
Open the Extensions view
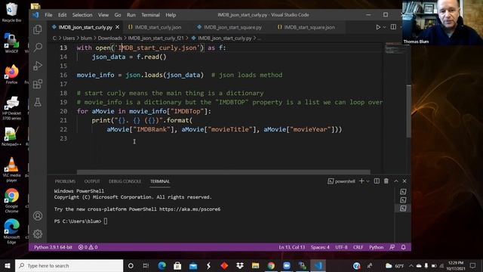pyautogui.click(x=38, y=84)
